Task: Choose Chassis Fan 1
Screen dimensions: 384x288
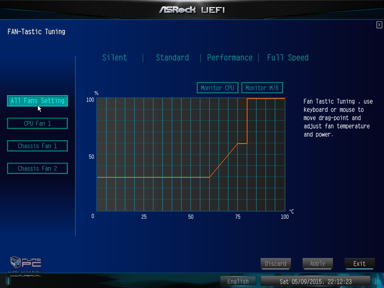Action: (x=37, y=146)
